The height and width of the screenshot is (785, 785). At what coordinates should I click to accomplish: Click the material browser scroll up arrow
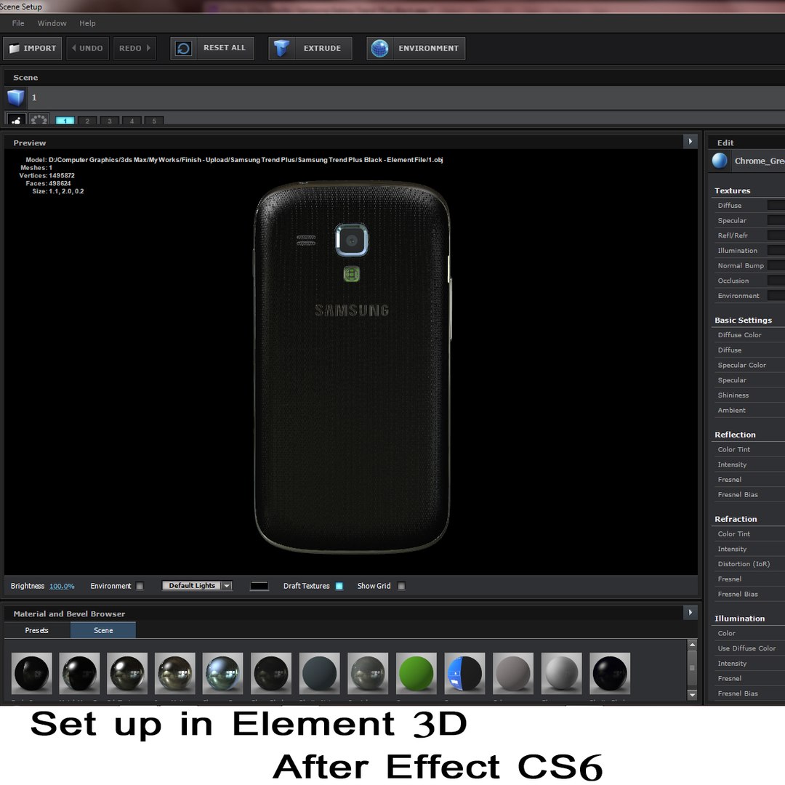[x=693, y=645]
